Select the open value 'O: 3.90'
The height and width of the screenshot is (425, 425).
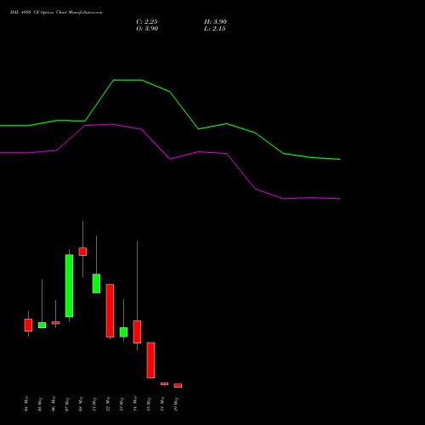(x=147, y=29)
